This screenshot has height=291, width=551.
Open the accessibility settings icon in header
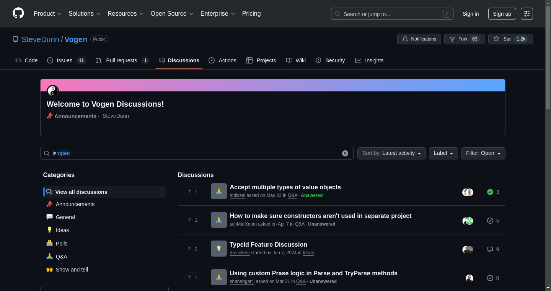527,14
